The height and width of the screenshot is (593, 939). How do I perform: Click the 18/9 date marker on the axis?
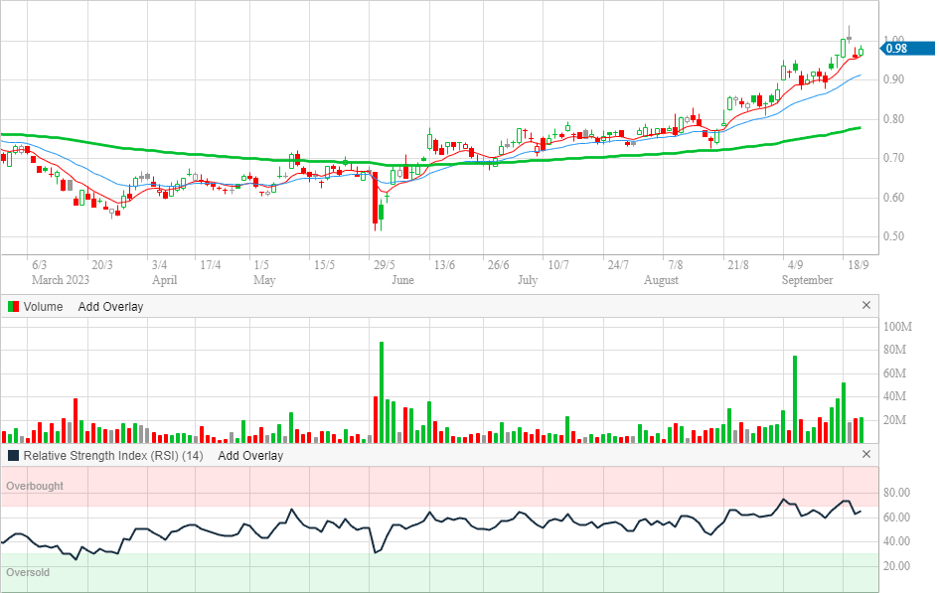pos(857,265)
